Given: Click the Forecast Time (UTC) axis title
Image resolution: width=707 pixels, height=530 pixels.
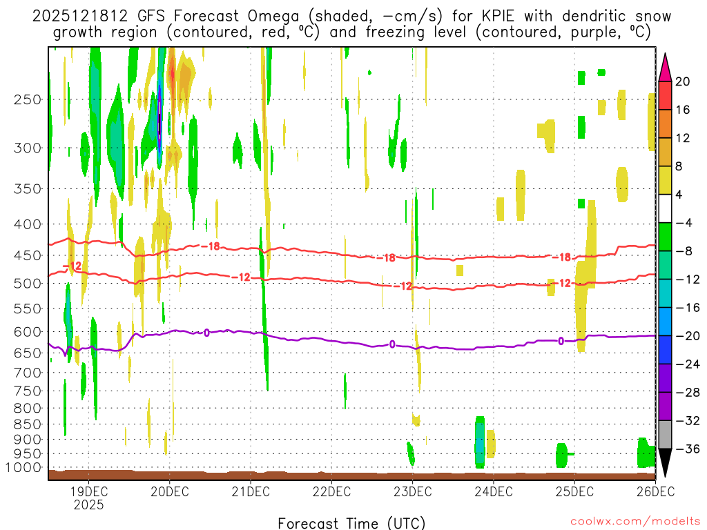Looking at the screenshot, I should (x=351, y=522).
